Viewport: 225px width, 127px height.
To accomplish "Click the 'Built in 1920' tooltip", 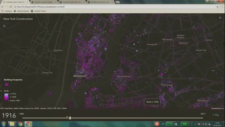I will pos(153,102).
